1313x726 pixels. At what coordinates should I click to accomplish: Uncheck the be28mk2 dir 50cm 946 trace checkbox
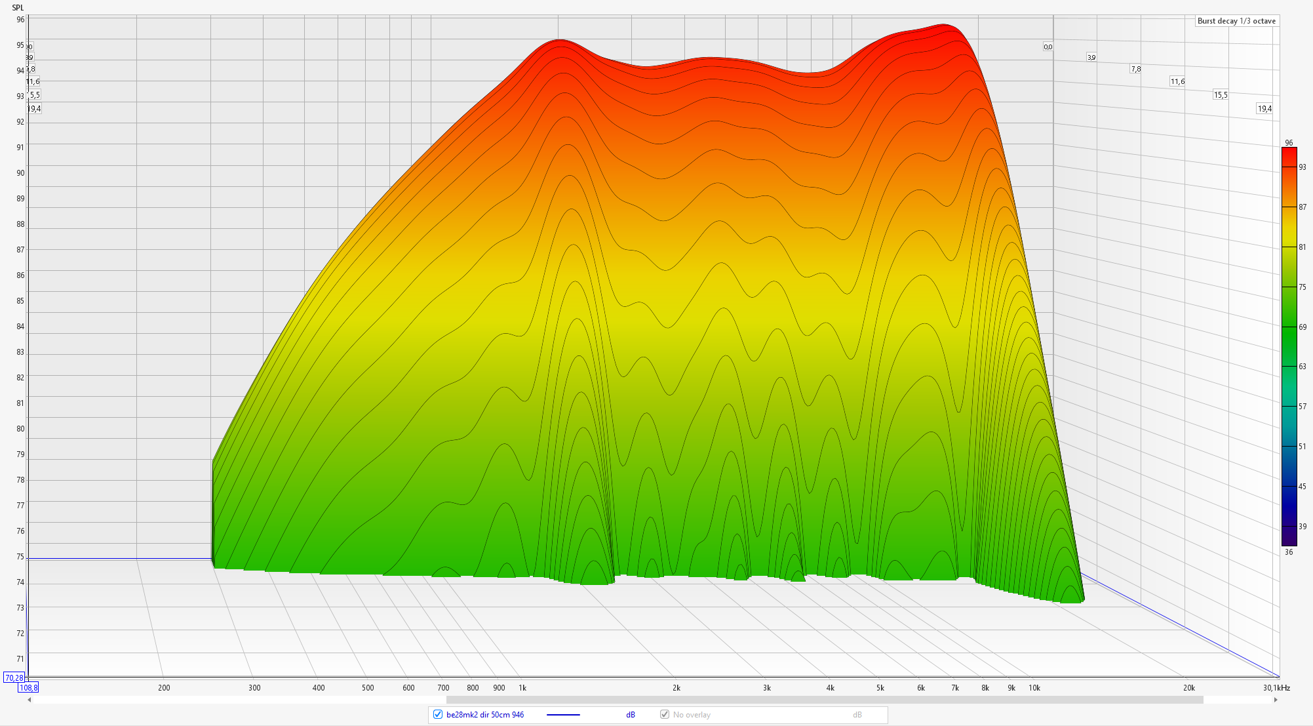coord(438,714)
